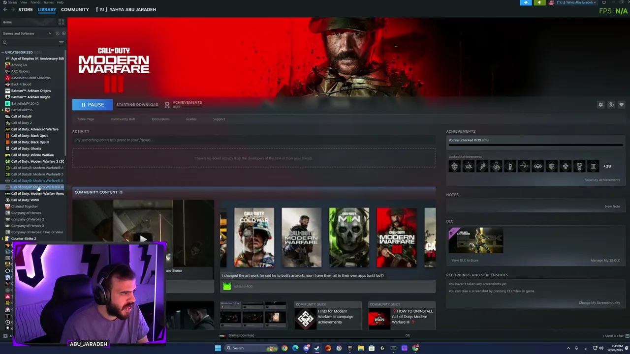Click View DLC In Store

click(x=465, y=260)
